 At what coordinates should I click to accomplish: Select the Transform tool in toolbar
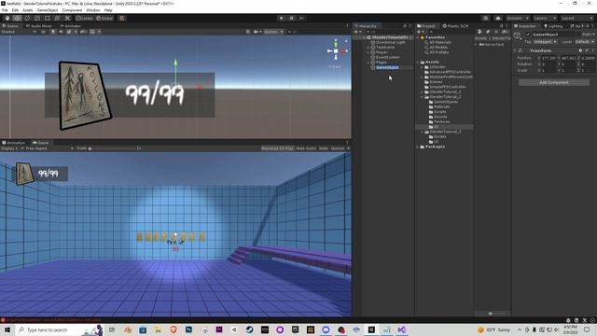[x=57, y=18]
